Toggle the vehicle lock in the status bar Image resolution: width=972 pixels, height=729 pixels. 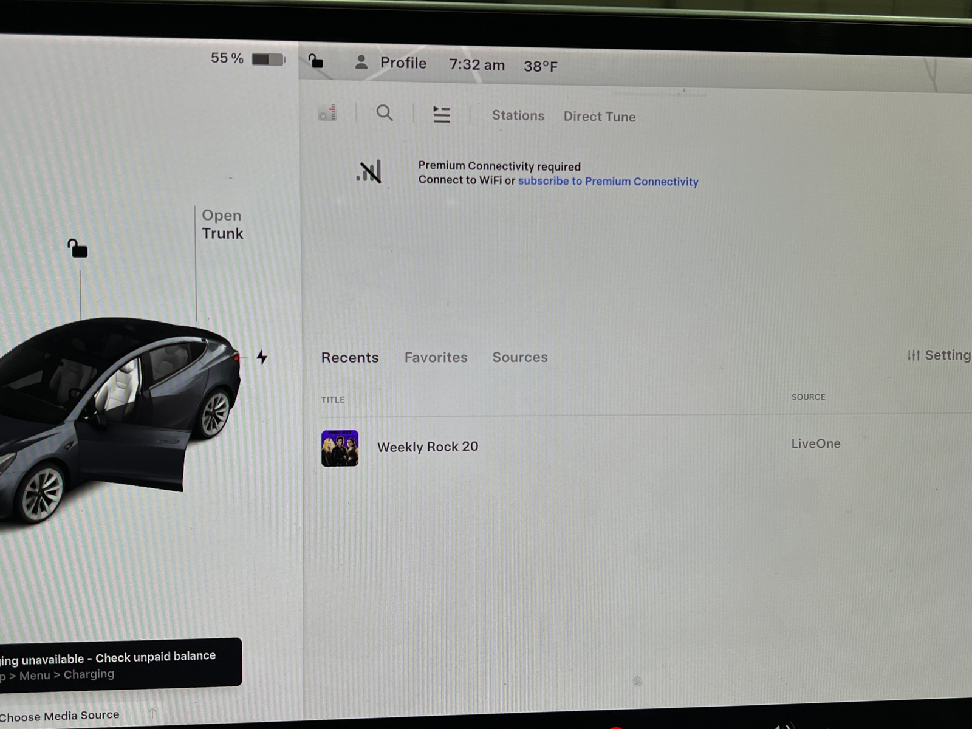[316, 61]
